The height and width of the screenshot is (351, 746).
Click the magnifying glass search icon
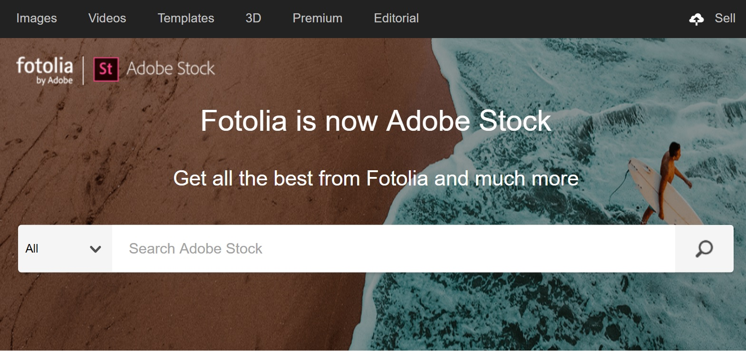click(x=704, y=249)
